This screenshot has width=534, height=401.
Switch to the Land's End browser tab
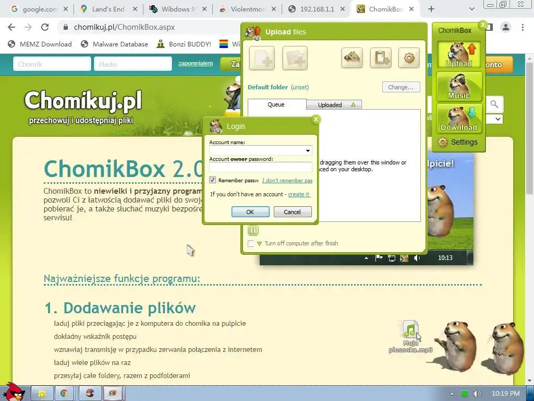pos(107,9)
